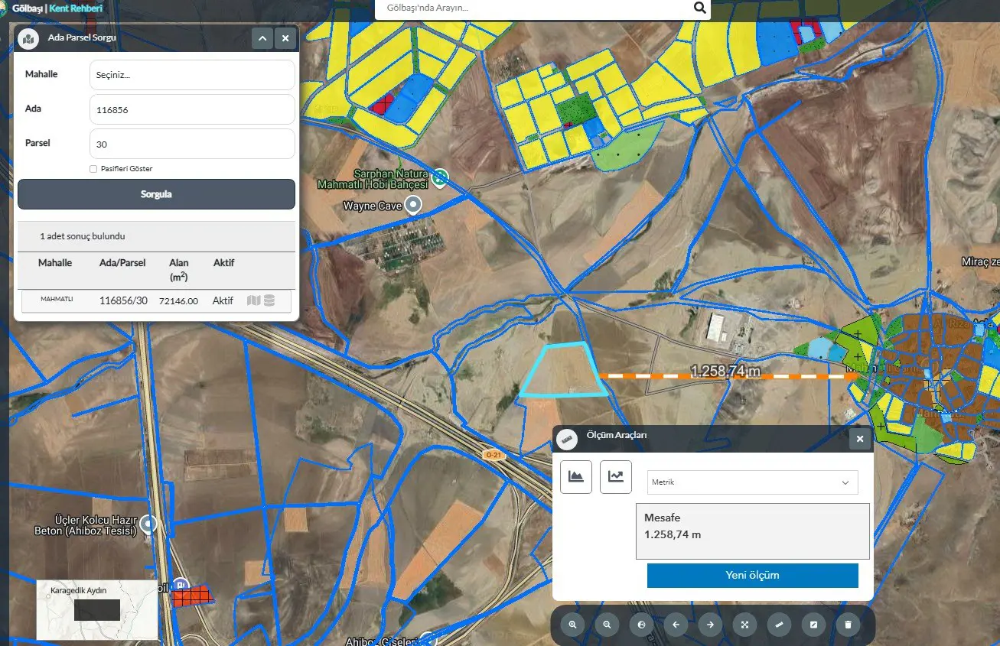Click the zoom out magnifier tool
The width and height of the screenshot is (1000, 646).
[607, 625]
